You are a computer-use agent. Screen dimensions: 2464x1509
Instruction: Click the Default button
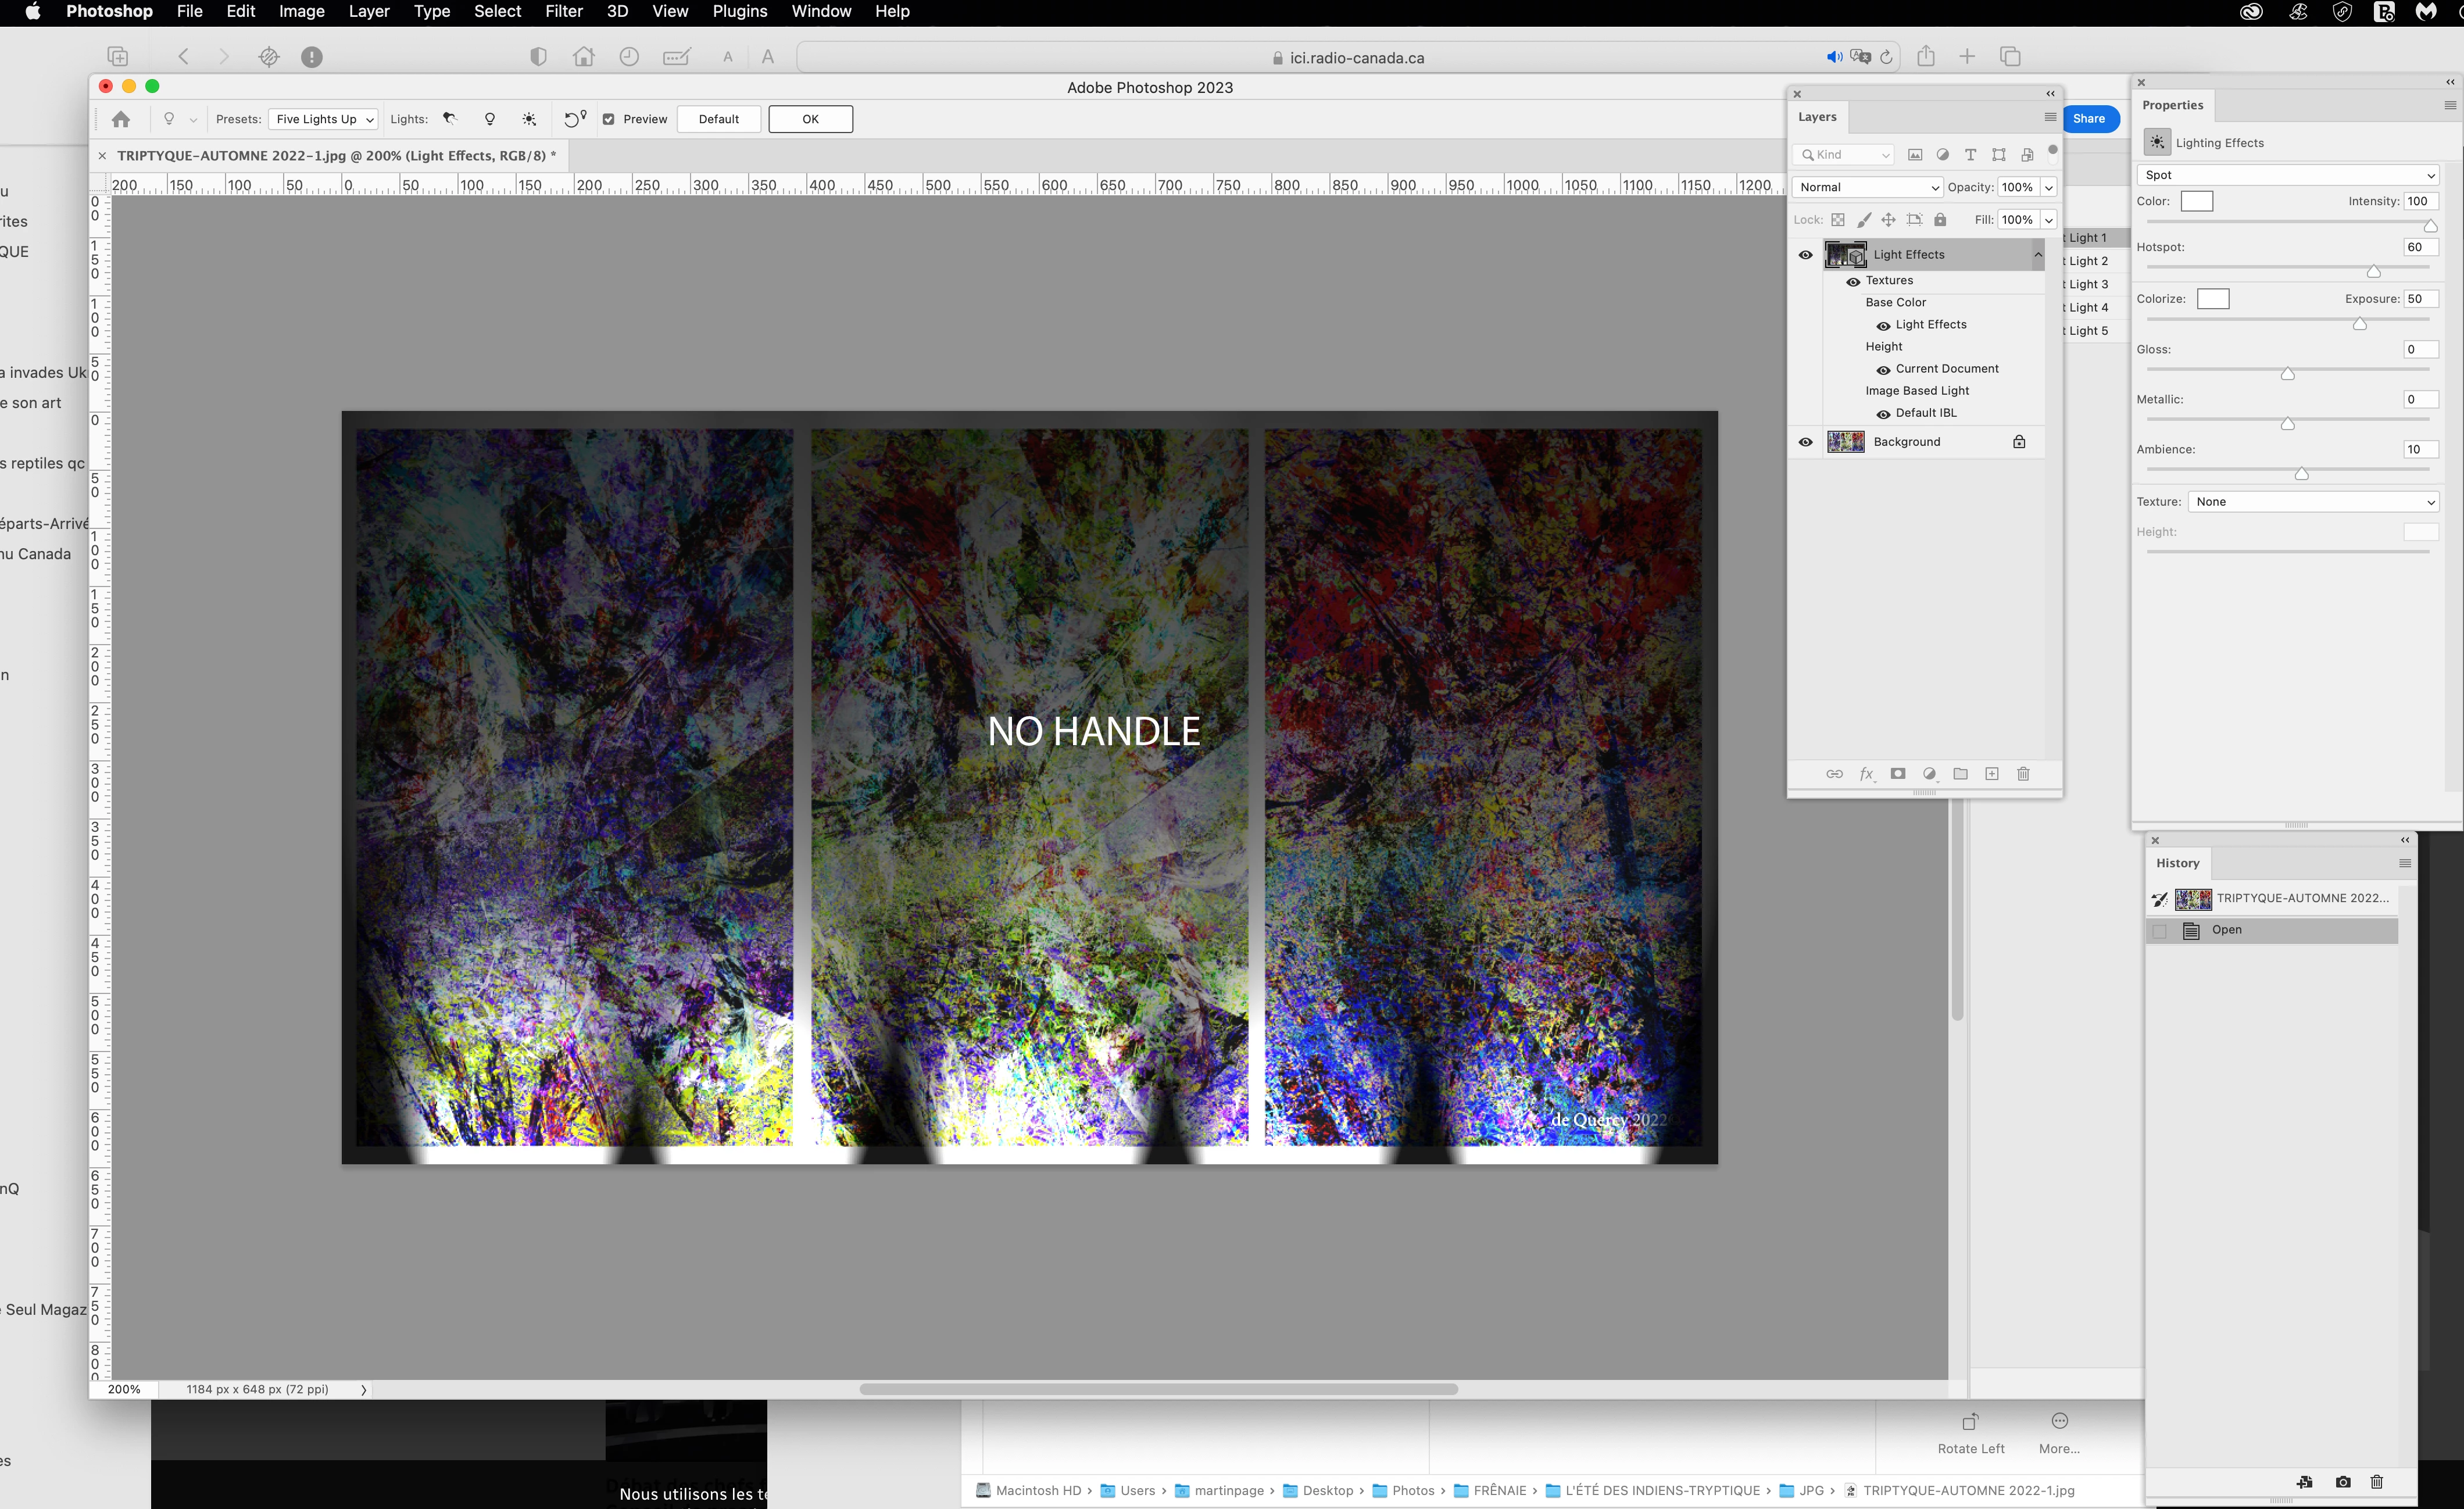click(718, 119)
